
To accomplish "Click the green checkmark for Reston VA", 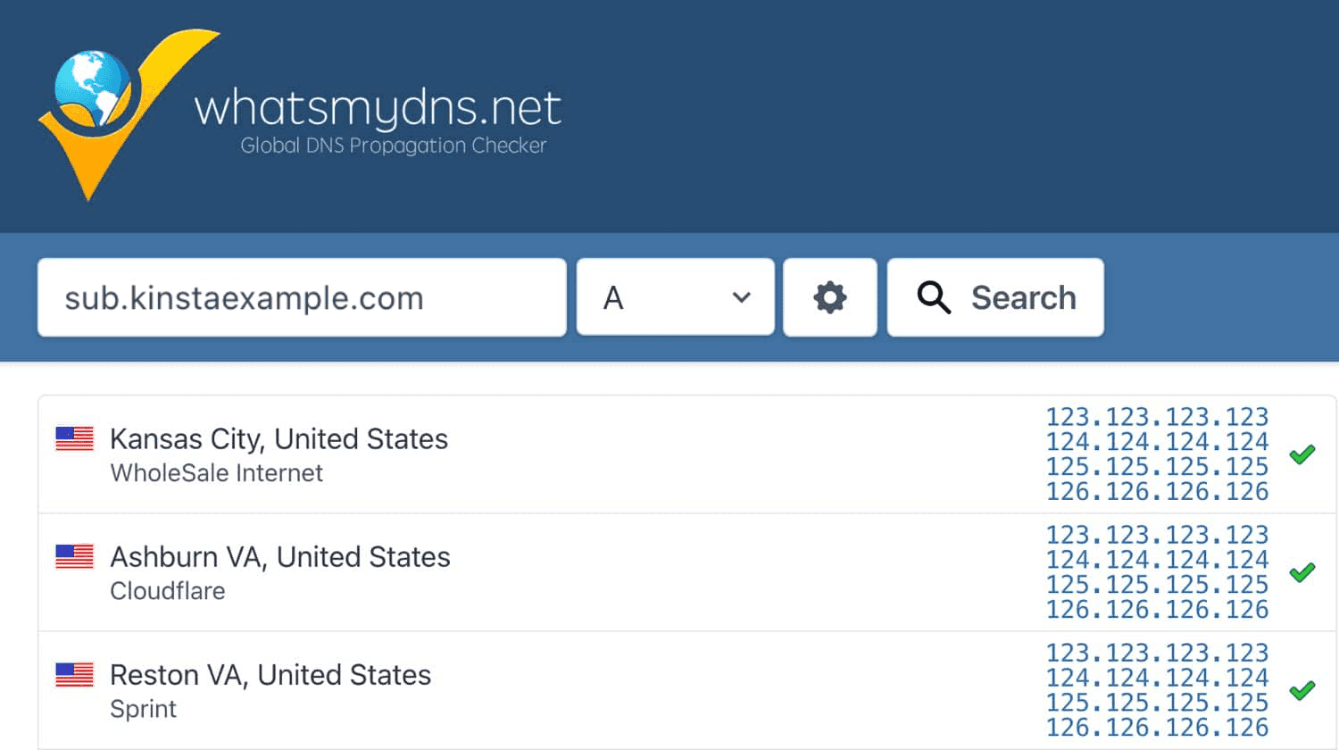I will tap(1302, 690).
